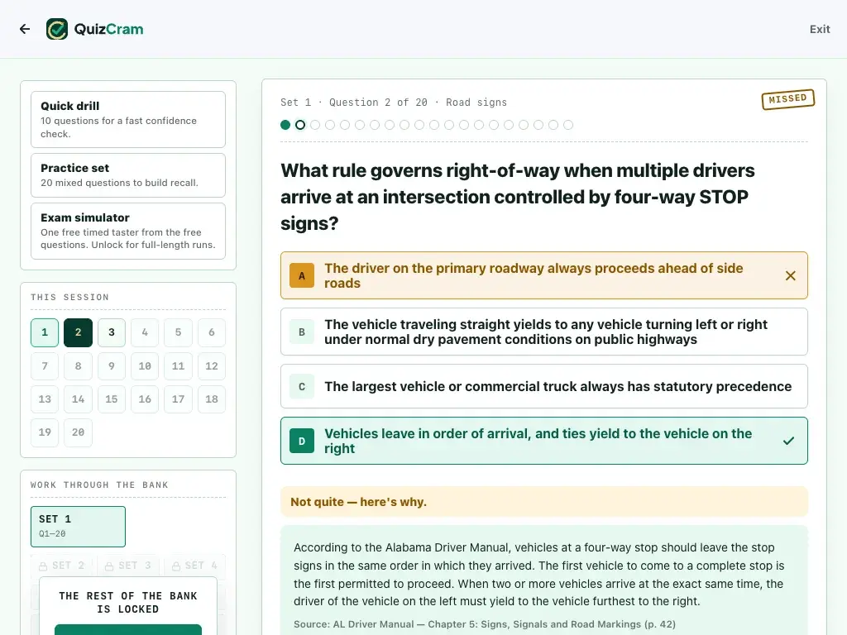847x635 pixels.
Task: Click the AL Driver Manual source line
Action: 485,624
